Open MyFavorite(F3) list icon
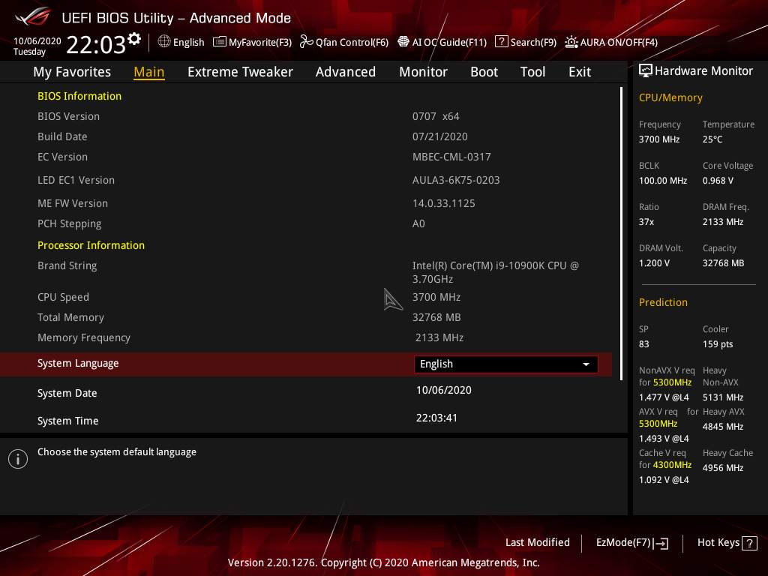Screen dimensions: 768x576 [x=220, y=42]
